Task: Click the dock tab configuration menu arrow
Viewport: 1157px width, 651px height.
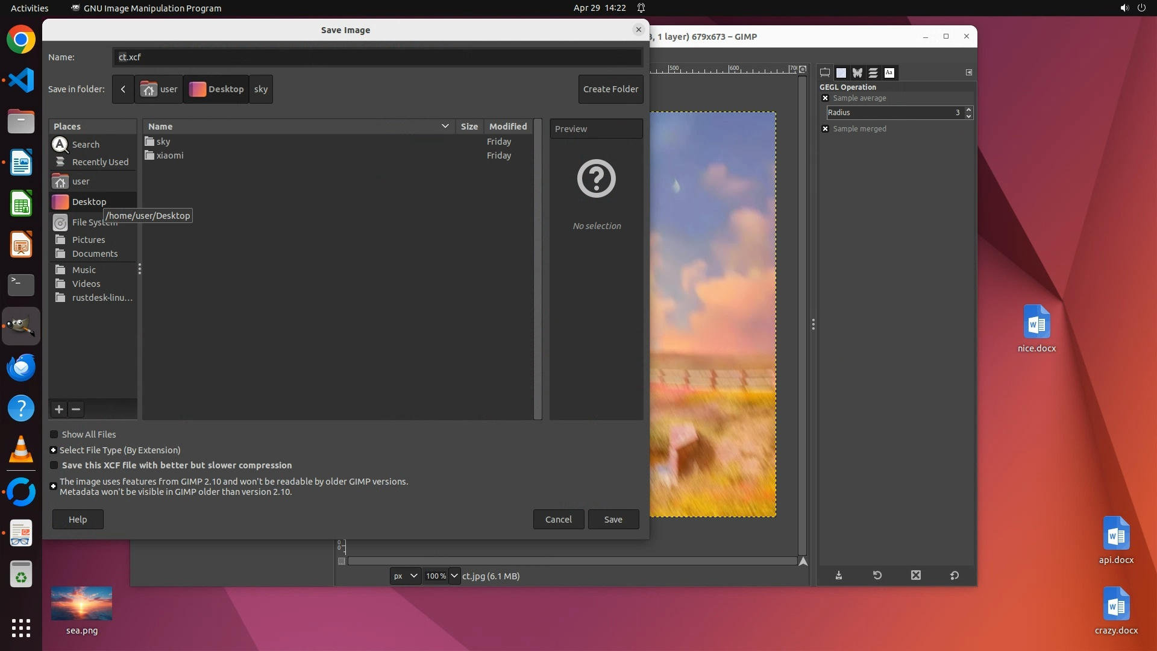Action: pos(969,72)
